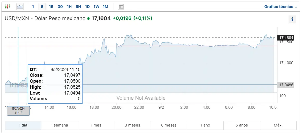Click the 17,1604 current price label
The image size is (302, 135).
286,38
